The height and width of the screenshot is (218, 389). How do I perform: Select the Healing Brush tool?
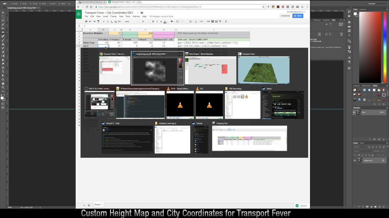[3, 36]
